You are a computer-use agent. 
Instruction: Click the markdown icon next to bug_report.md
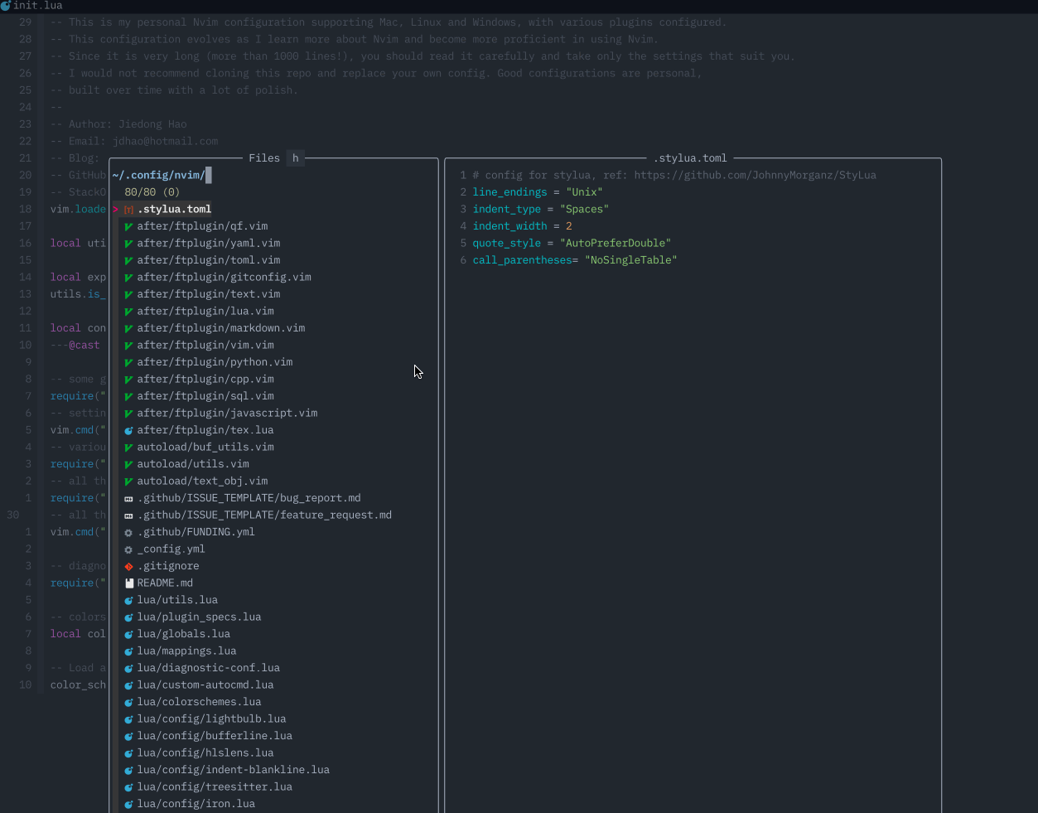(128, 497)
